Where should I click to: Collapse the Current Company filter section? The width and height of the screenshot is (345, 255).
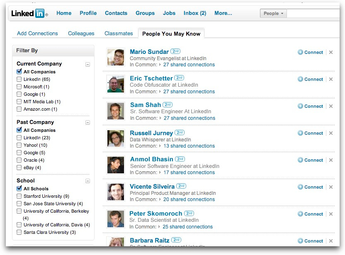click(x=87, y=64)
